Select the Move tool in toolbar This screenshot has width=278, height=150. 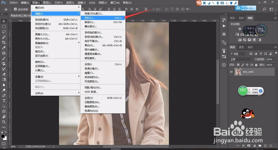pyautogui.click(x=4, y=21)
